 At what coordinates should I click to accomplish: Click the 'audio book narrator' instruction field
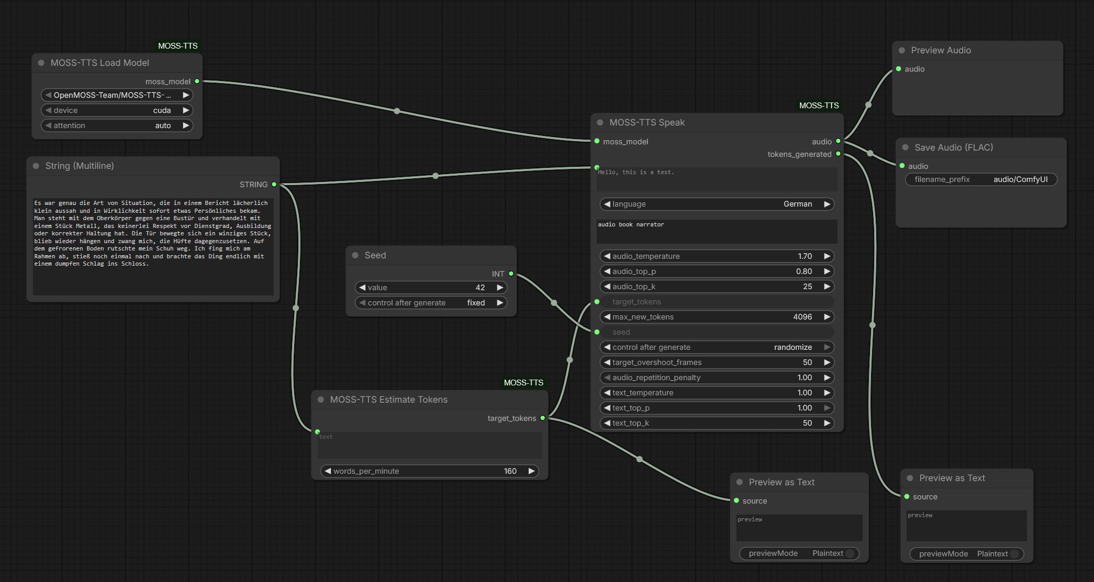717,232
